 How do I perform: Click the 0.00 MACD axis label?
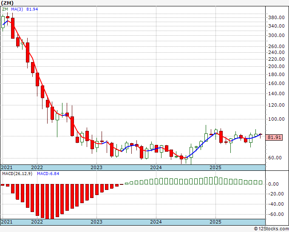tap(273, 184)
